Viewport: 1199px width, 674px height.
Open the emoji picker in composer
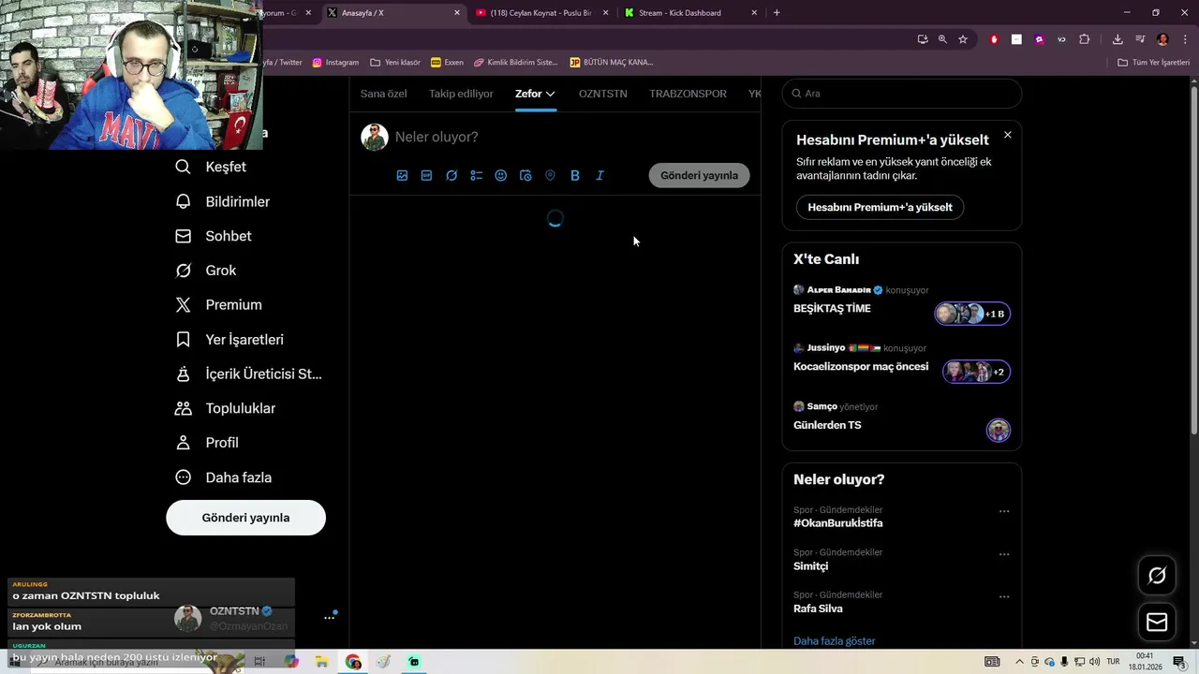[501, 175]
